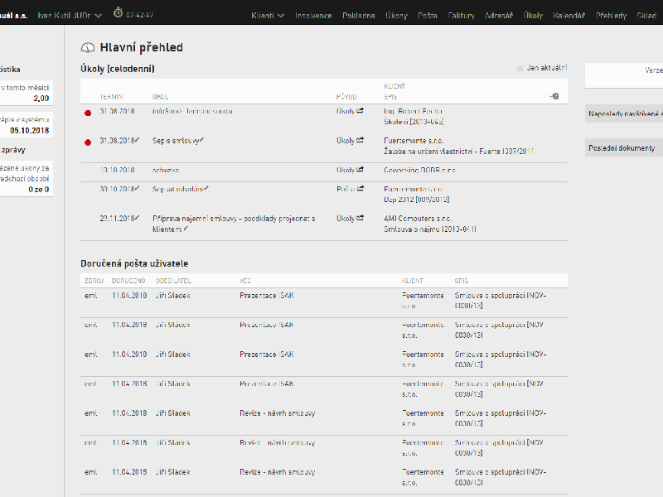Toggle the Jen aktuální checkbox
The height and width of the screenshot is (497, 663).
520,68
